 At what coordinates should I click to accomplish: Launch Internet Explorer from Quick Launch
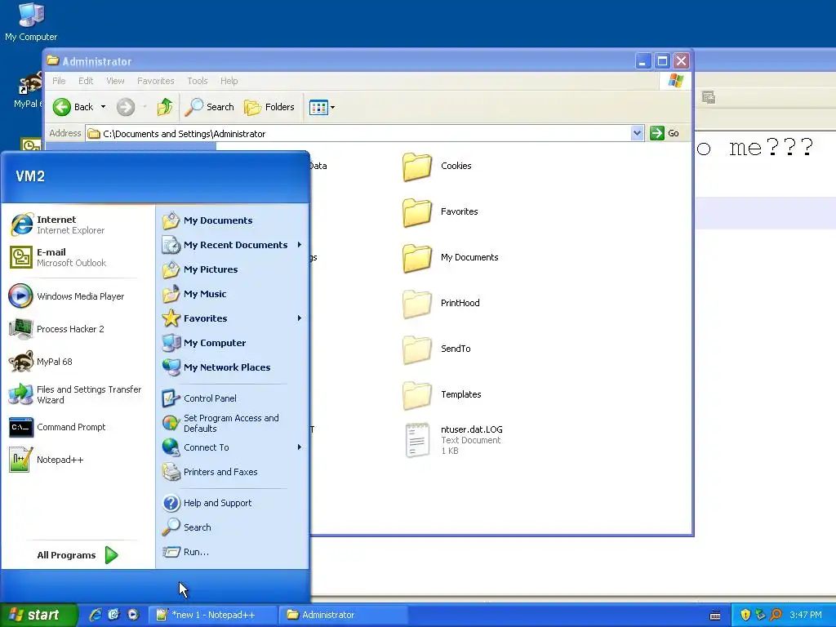96,615
